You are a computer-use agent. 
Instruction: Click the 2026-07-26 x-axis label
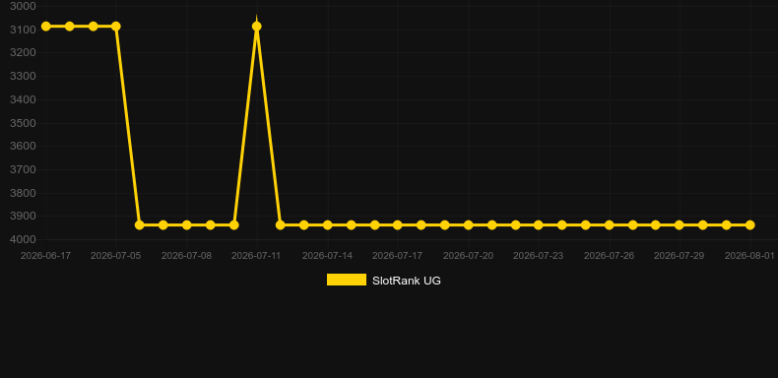[x=610, y=256]
